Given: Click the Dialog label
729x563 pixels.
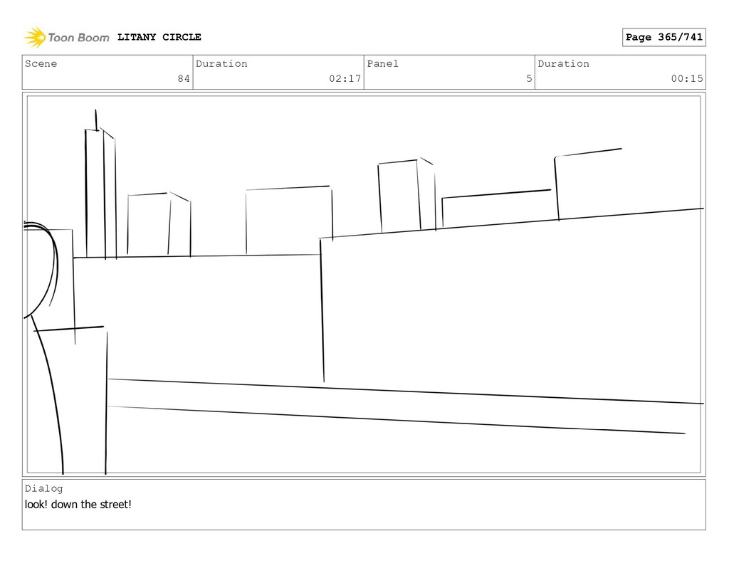Looking at the screenshot, I should (43, 488).
